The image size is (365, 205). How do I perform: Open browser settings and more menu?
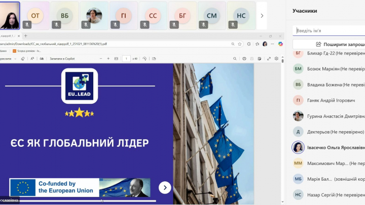pyautogui.click(x=272, y=44)
